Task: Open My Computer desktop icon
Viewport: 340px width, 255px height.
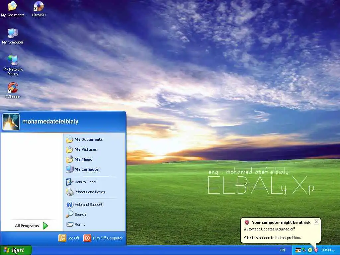Action: coord(13,36)
